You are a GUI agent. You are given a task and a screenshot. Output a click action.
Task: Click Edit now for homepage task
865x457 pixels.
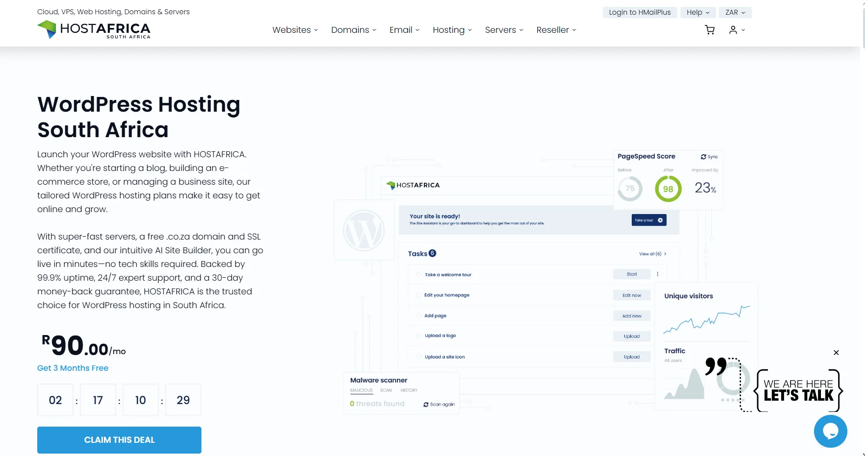pos(632,295)
